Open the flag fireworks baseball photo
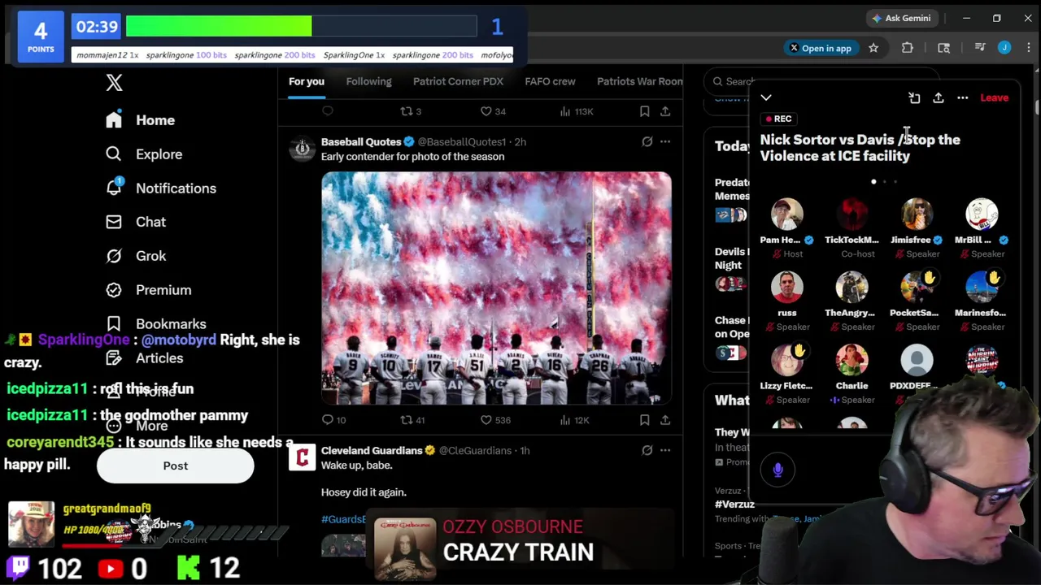 pos(496,288)
